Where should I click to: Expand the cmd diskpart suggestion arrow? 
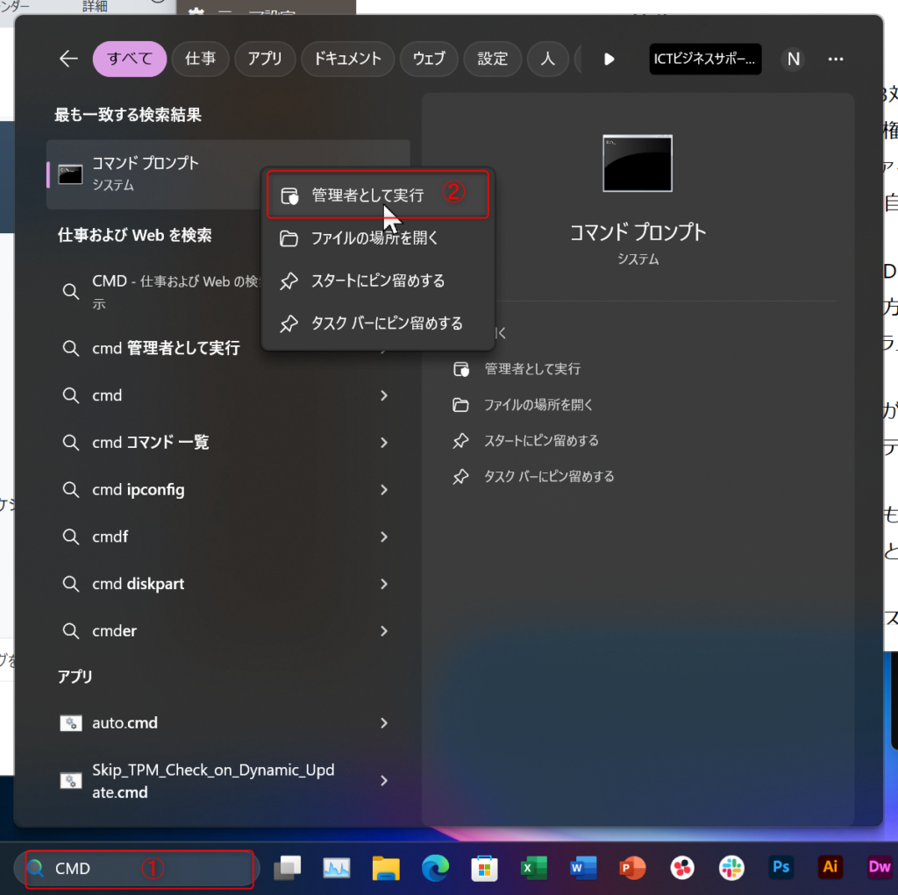click(x=383, y=584)
